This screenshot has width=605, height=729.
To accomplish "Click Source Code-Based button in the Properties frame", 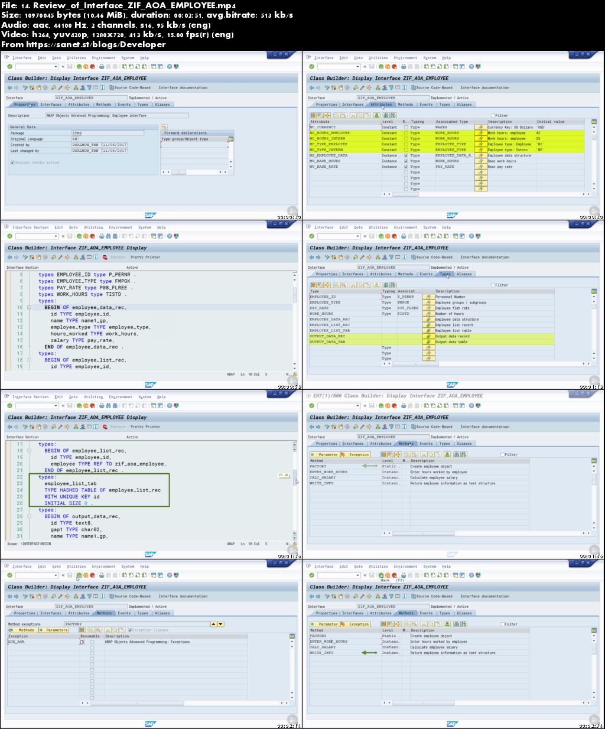I will [130, 87].
